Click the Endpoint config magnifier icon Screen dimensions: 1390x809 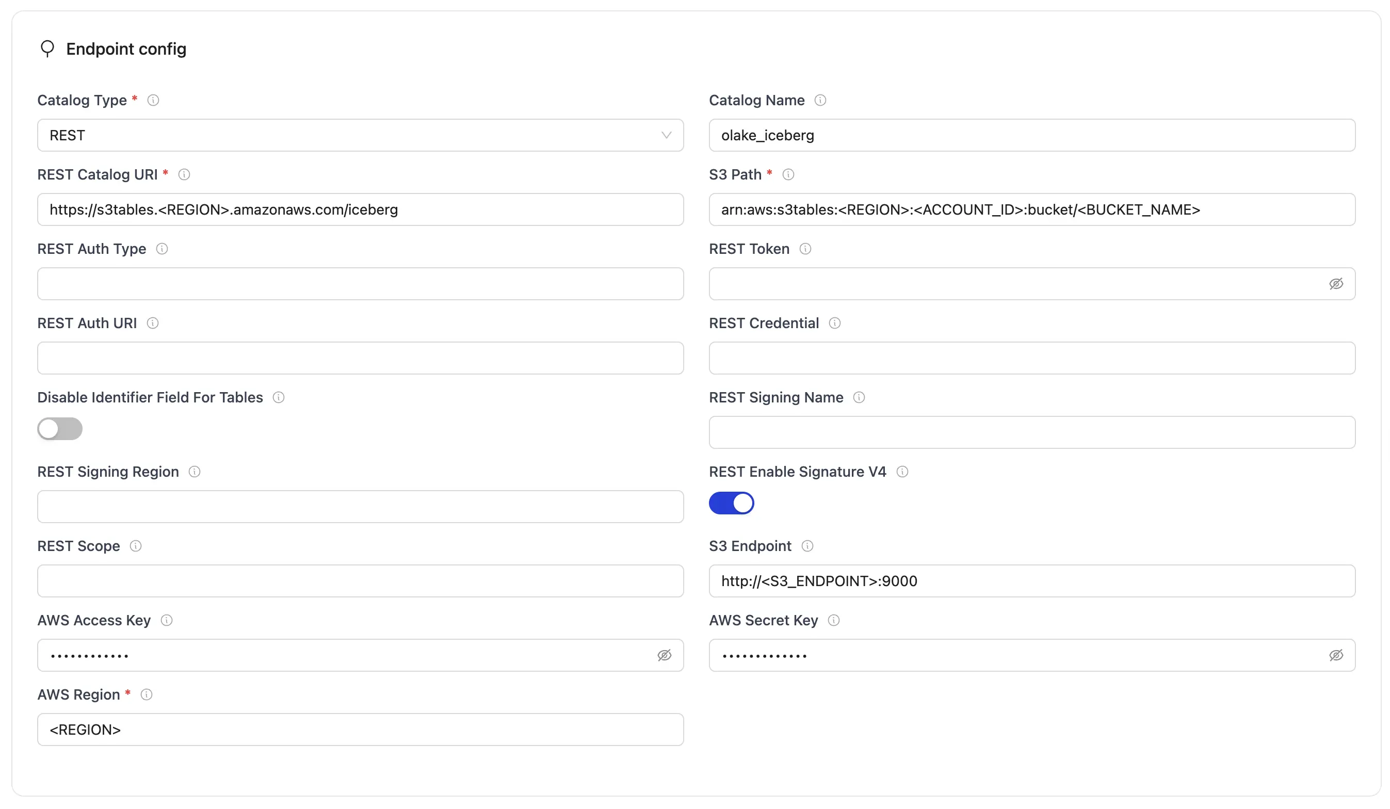(47, 48)
